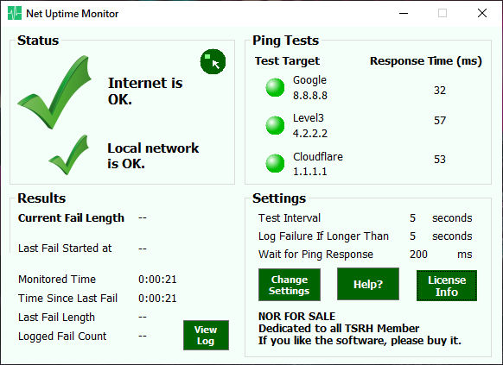Click the Status group heading
The width and height of the screenshot is (503, 365).
point(38,41)
